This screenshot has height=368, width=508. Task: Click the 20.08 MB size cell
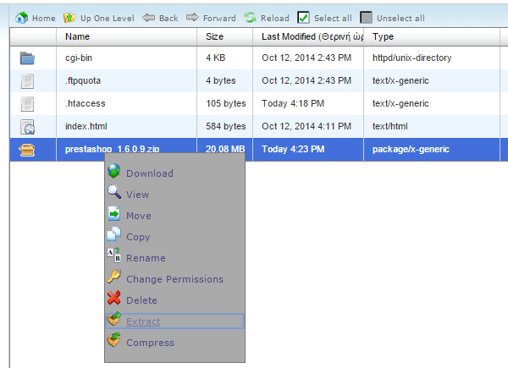point(225,149)
